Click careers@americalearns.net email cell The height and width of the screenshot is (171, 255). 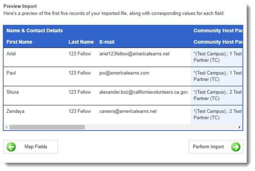coord(128,112)
